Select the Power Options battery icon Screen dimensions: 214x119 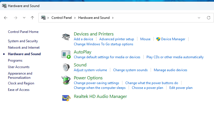coord(66,80)
